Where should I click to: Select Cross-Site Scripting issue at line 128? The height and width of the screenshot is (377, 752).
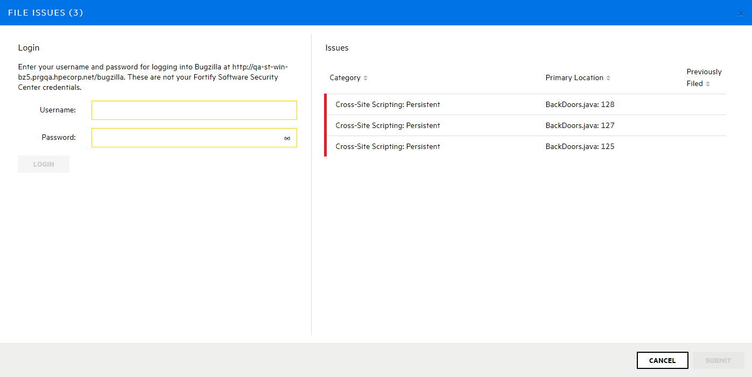pyautogui.click(x=388, y=105)
